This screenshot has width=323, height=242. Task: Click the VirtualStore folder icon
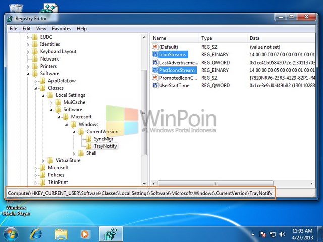click(x=50, y=160)
